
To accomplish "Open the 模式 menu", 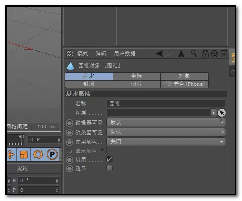I will [x=83, y=53].
